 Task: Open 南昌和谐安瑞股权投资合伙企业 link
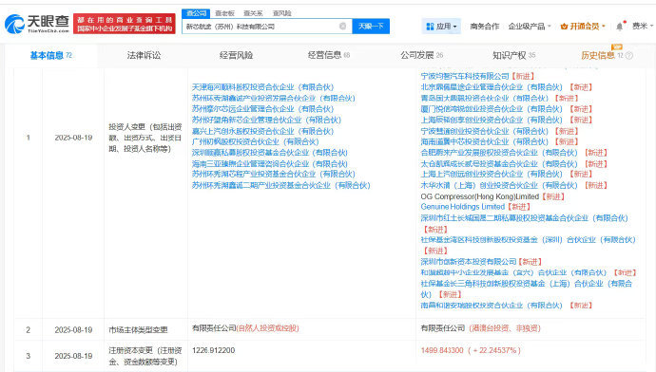[492, 306]
